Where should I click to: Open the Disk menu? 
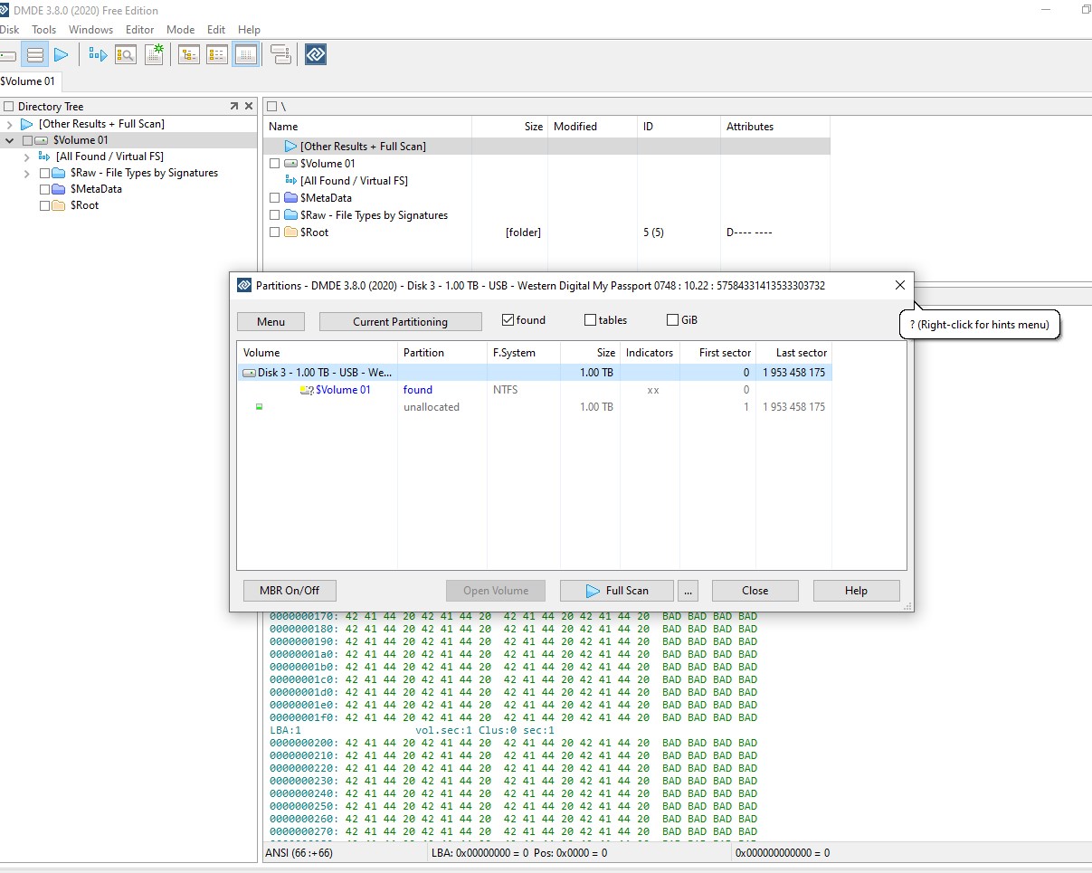pos(9,30)
